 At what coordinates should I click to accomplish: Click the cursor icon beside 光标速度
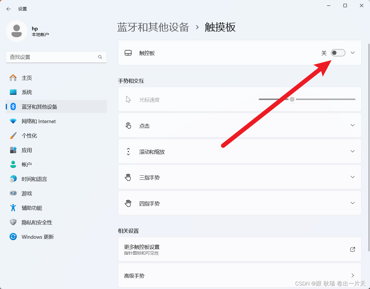click(x=128, y=99)
